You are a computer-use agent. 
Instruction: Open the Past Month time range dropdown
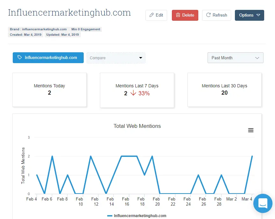[235, 58]
